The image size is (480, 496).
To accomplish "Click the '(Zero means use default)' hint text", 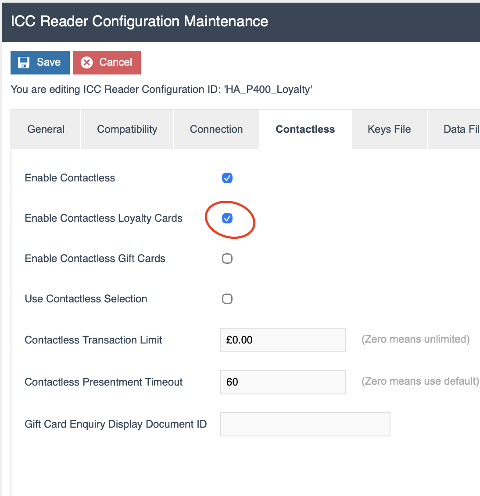I will pos(420,381).
